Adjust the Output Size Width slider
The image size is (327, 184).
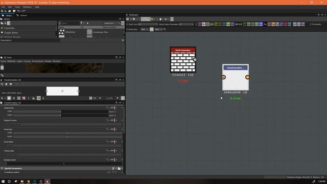60,111
